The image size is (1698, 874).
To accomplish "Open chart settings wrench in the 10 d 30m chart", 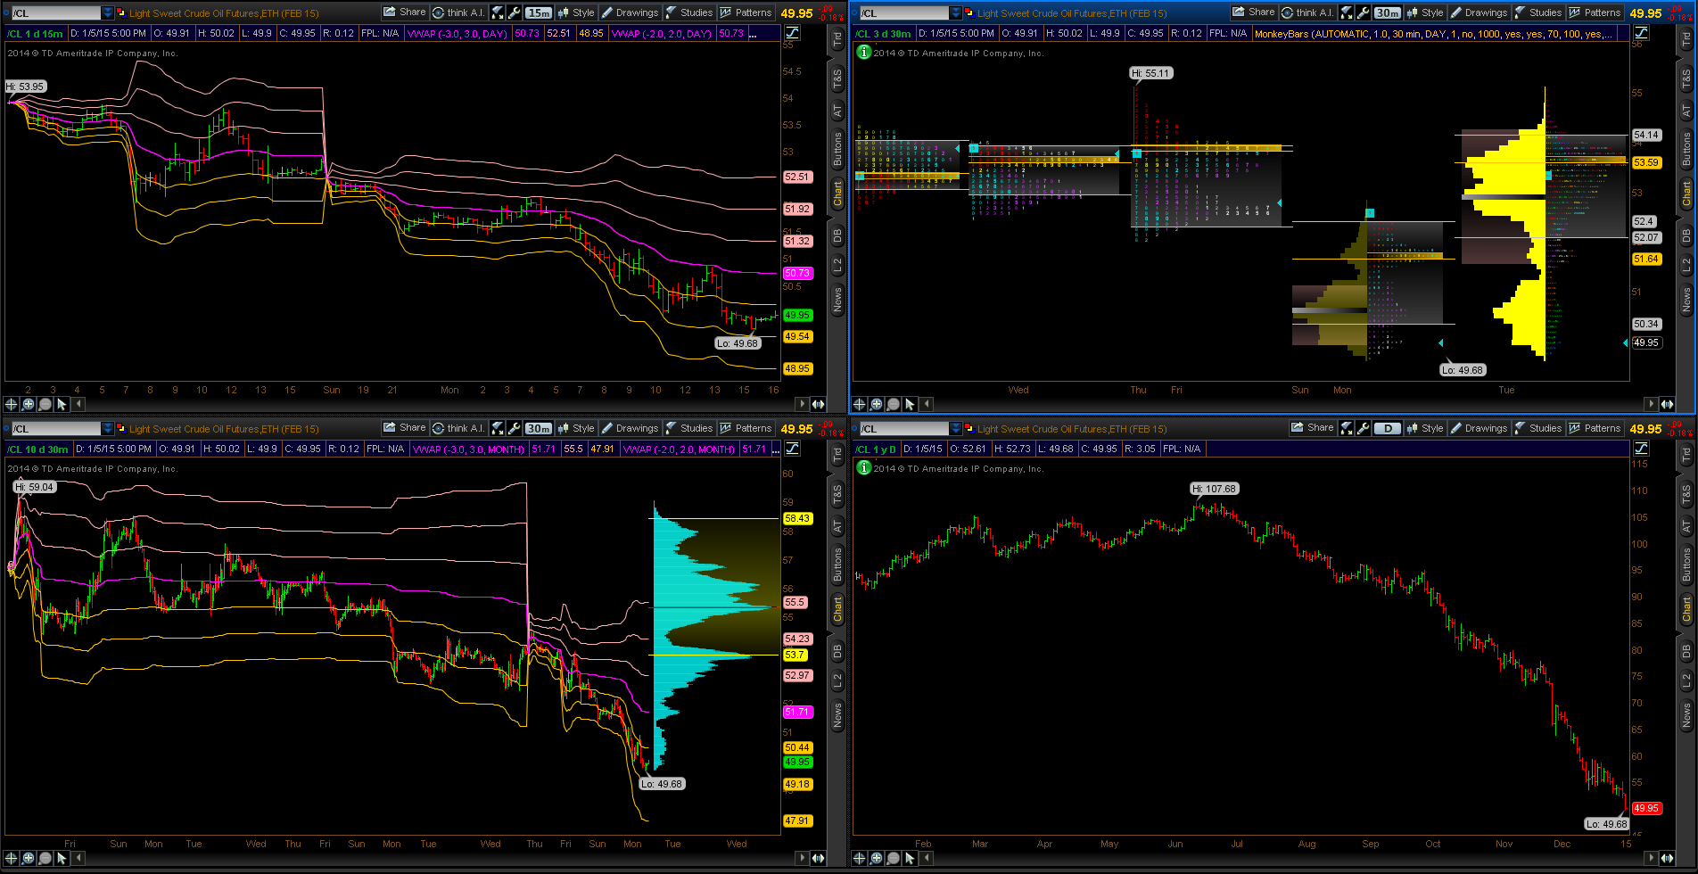I will tap(515, 428).
